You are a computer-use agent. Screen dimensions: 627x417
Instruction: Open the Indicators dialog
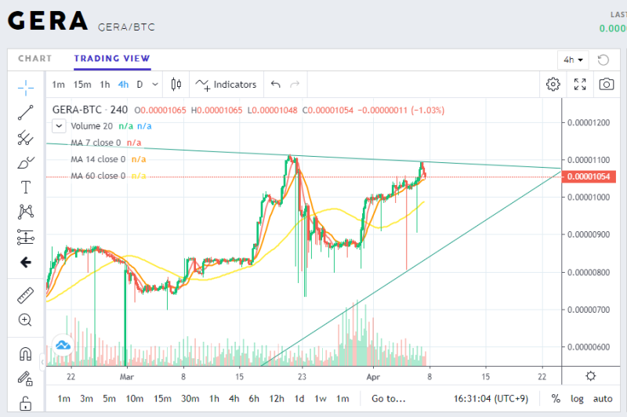(x=226, y=85)
